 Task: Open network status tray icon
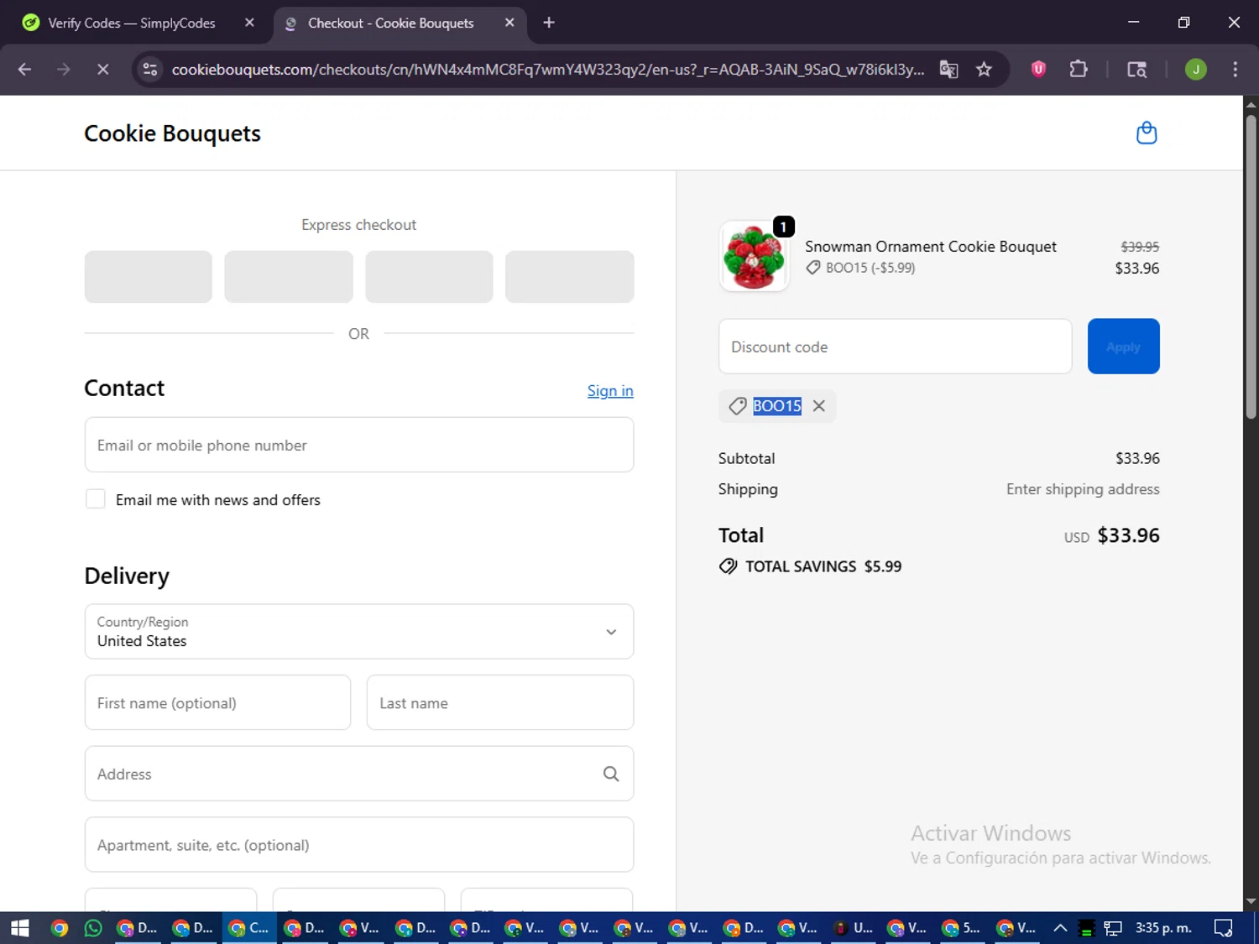[1113, 928]
